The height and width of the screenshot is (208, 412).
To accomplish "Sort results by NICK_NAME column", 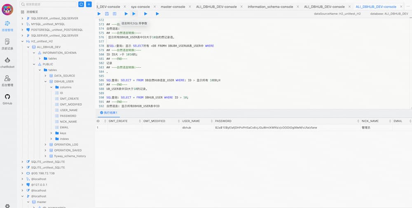I will 390,121.
